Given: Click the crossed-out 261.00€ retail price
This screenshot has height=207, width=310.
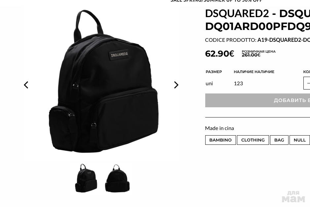Looking at the screenshot, I should [x=251, y=55].
